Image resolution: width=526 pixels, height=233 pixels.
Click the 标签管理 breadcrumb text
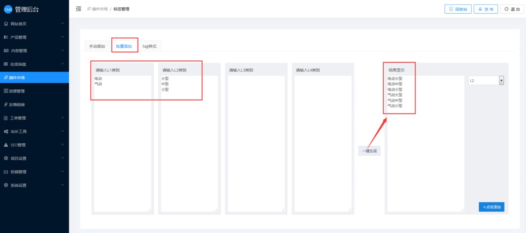click(x=121, y=9)
